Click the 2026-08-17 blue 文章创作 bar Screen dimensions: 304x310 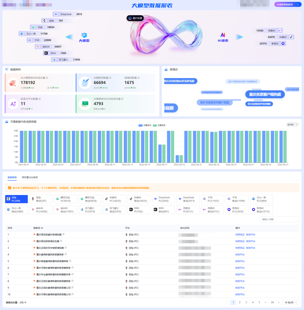[160, 154]
